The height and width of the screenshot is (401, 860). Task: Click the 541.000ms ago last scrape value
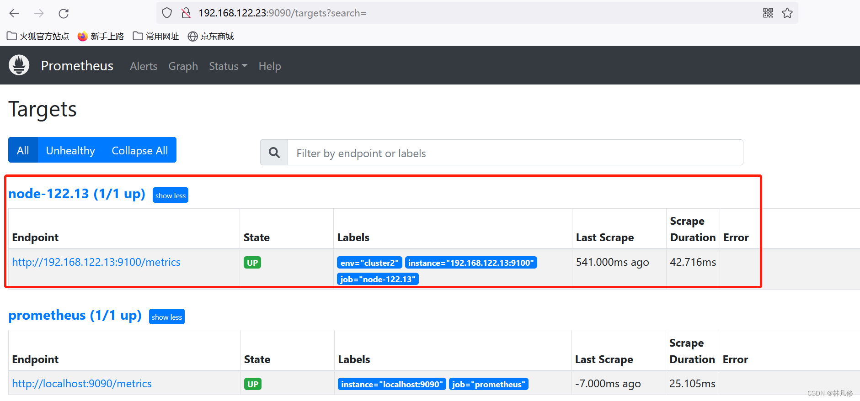[x=612, y=262]
